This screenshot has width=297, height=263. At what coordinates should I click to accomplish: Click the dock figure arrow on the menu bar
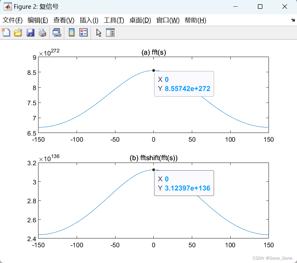(293, 20)
